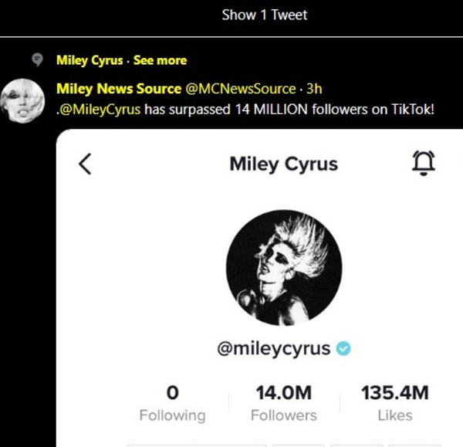
Task: Open the Miley Cyrus topic link
Action: [90, 60]
